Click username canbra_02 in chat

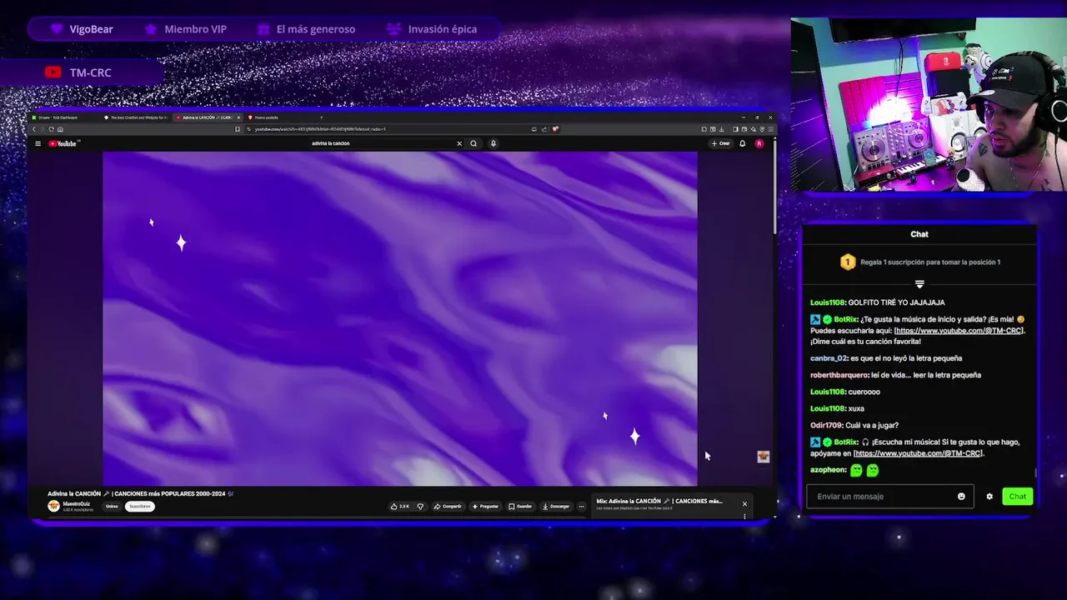pyautogui.click(x=829, y=358)
